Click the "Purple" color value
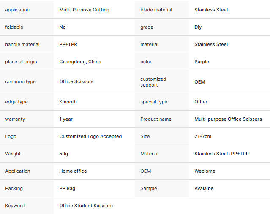This screenshot has height=214, width=270. click(202, 62)
